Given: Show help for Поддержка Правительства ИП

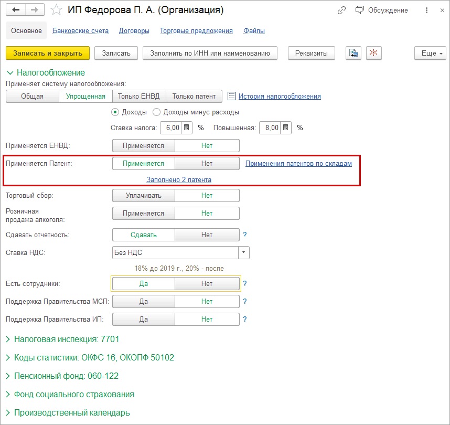Looking at the screenshot, I should pyautogui.click(x=245, y=319).
